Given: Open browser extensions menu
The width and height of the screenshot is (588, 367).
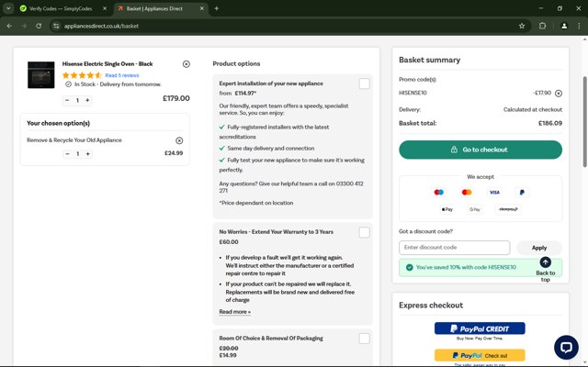Looking at the screenshot, I should 542,26.
